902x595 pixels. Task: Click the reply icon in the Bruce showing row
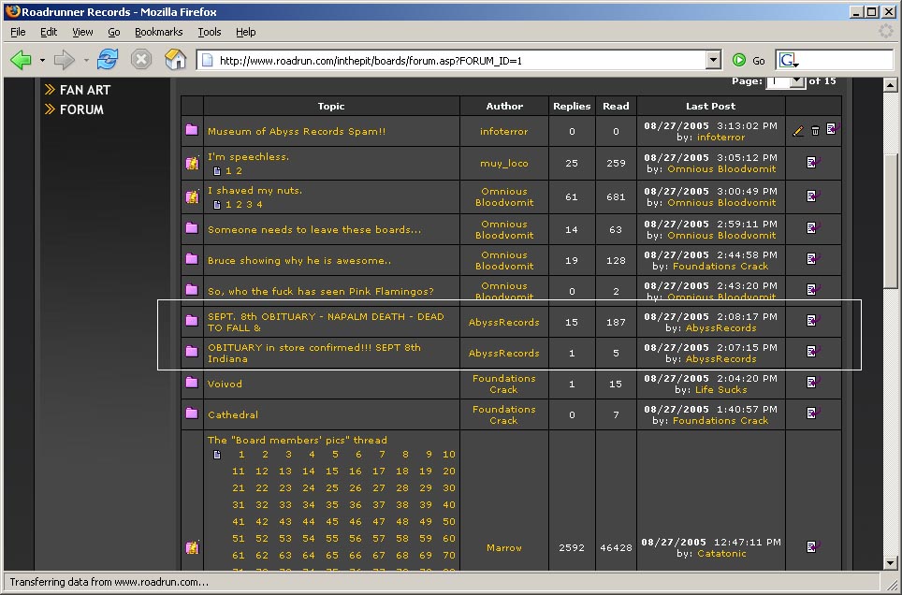pyautogui.click(x=813, y=259)
